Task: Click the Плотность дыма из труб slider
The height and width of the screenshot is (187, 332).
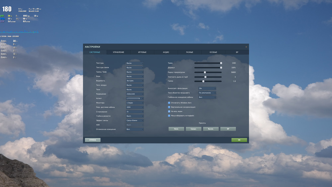Action: (208, 77)
